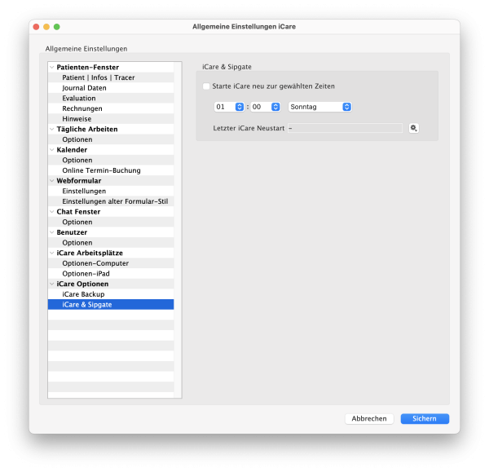The height and width of the screenshot is (472, 489).
Task: Open the Rechnungen settings page
Action: pyautogui.click(x=82, y=108)
